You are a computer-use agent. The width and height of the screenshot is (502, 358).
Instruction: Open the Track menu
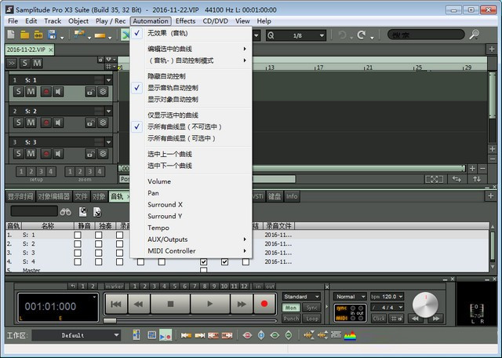click(x=53, y=21)
